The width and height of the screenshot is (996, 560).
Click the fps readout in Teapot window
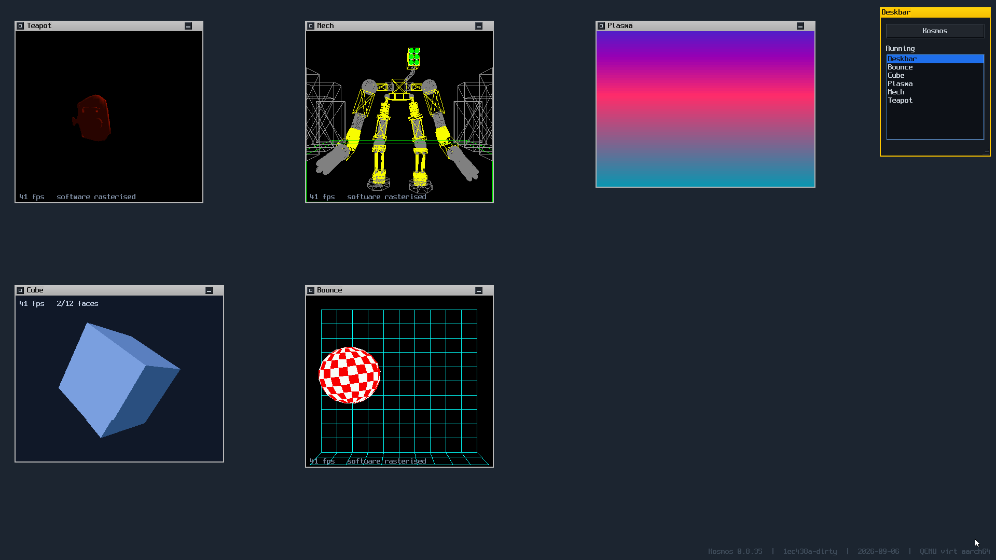click(32, 197)
